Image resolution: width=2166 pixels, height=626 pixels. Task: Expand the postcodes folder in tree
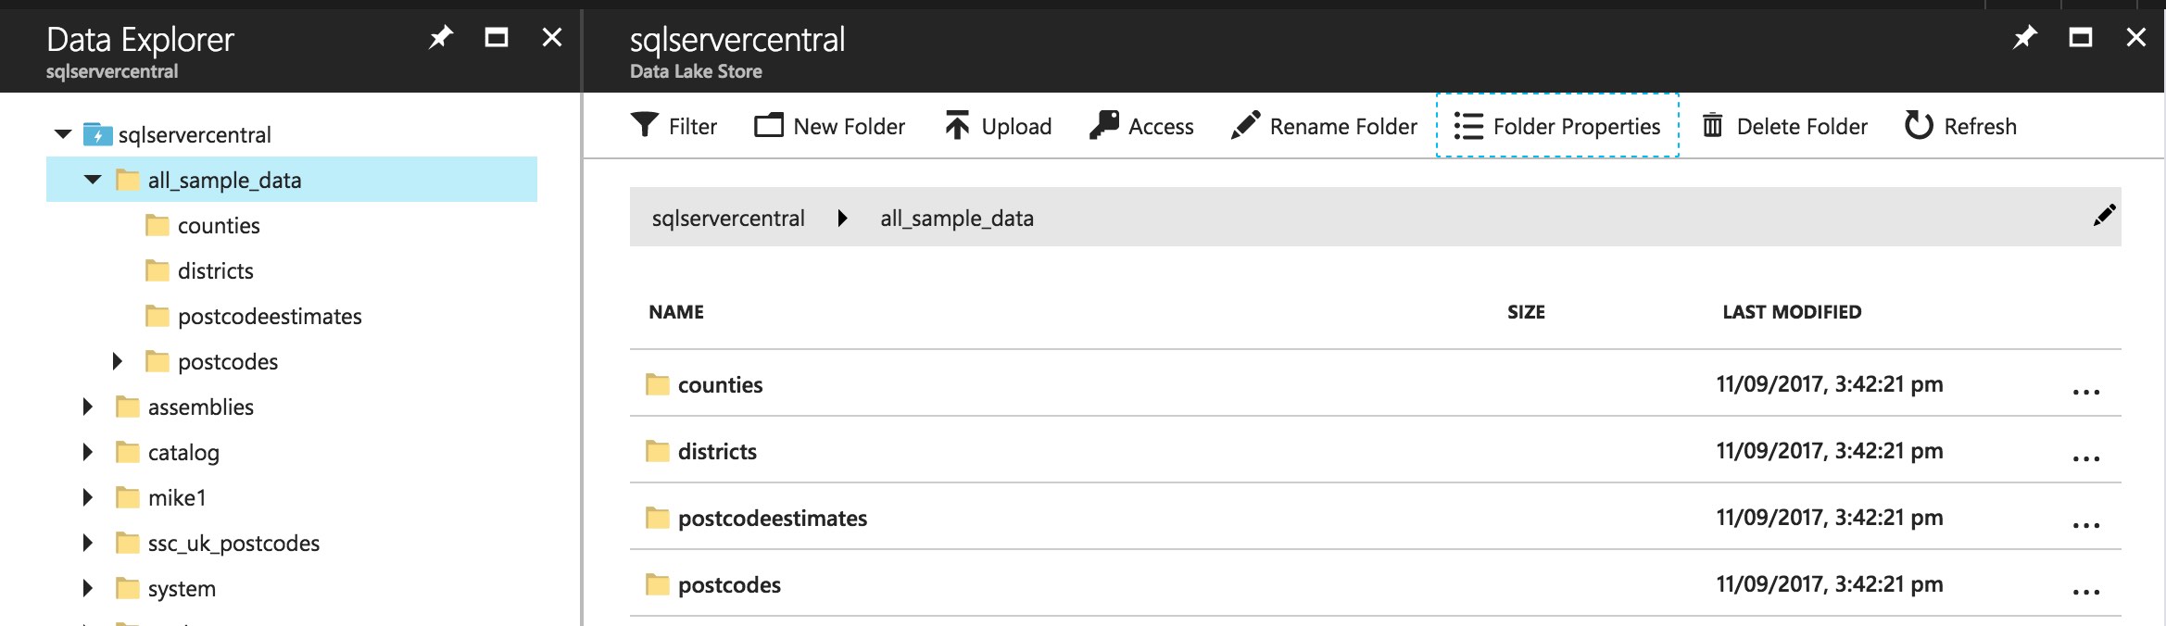coord(118,361)
